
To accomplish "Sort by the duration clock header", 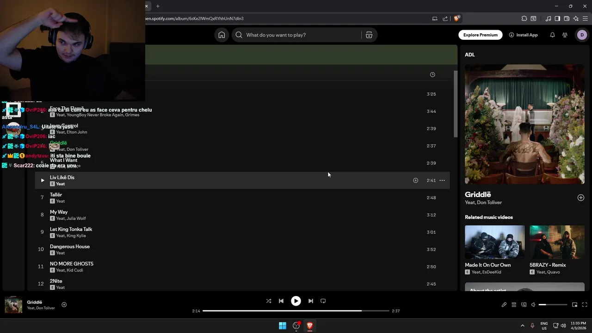I will point(432,74).
